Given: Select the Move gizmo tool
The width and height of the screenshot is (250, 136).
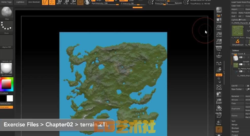Looking at the screenshot, I should tap(59, 2).
